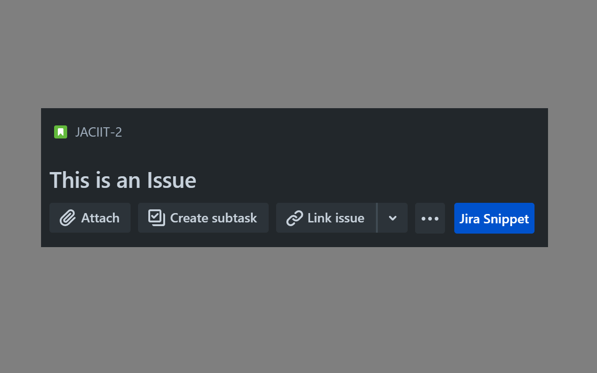Screen dimensions: 597x373
Task: Click the Link issue button
Action: click(x=326, y=218)
